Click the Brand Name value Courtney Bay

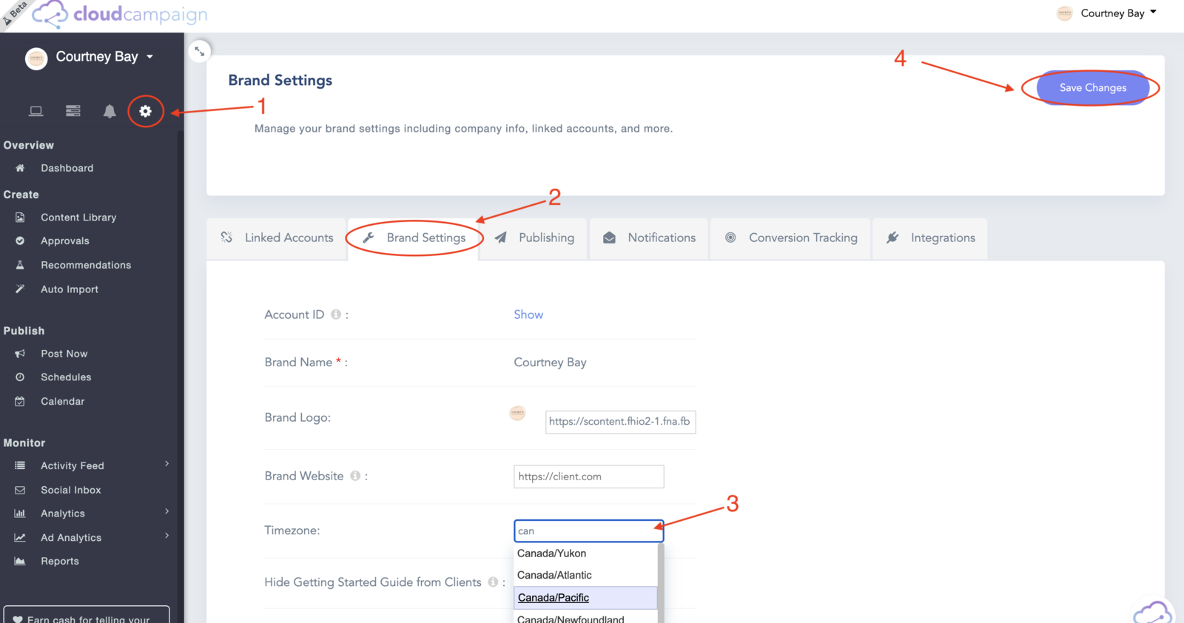click(550, 363)
